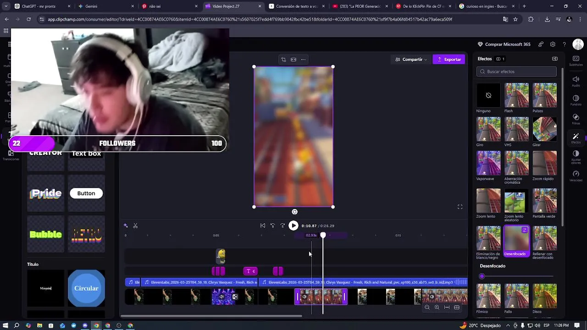Switch to the Gemini browser tab
The width and height of the screenshot is (587, 330).
point(105,6)
